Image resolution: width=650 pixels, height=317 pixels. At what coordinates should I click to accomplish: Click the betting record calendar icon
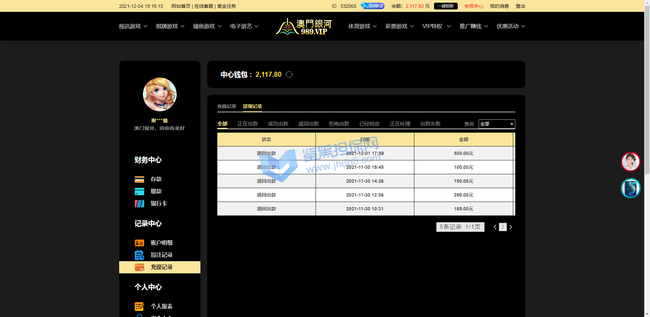(139, 255)
